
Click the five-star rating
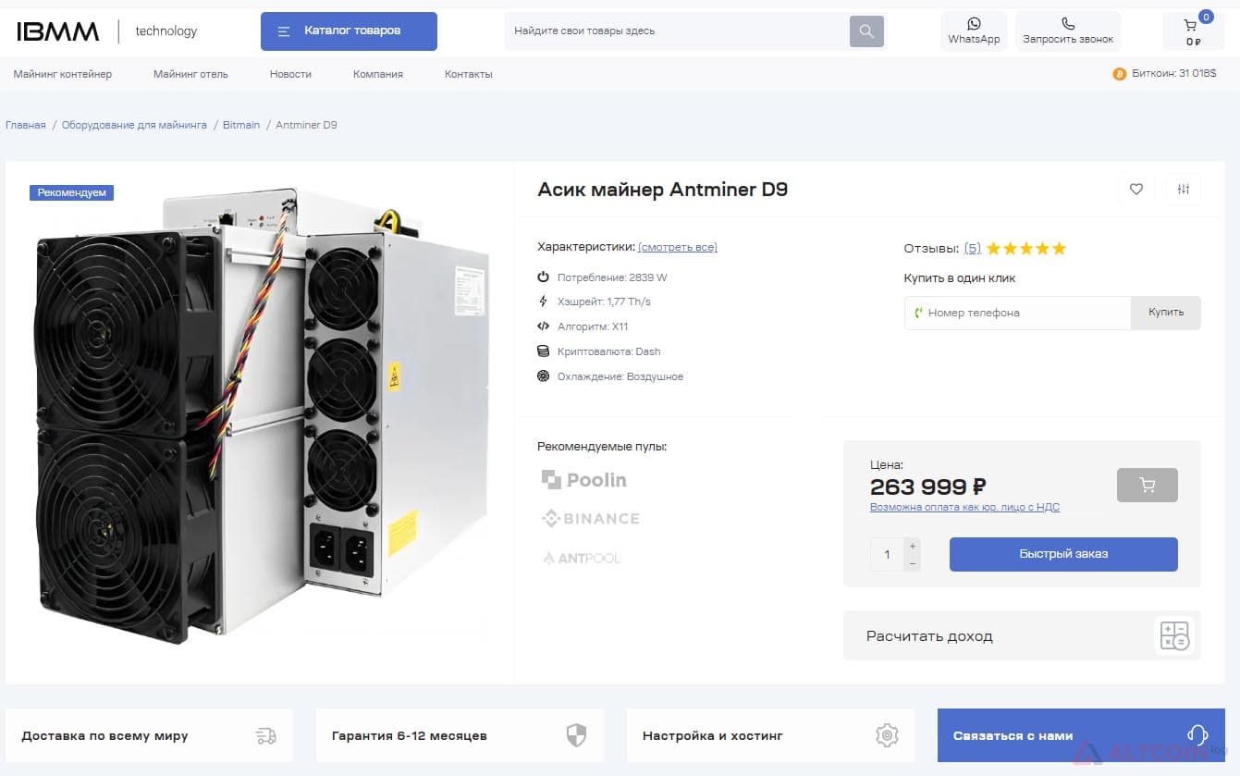click(x=1026, y=248)
